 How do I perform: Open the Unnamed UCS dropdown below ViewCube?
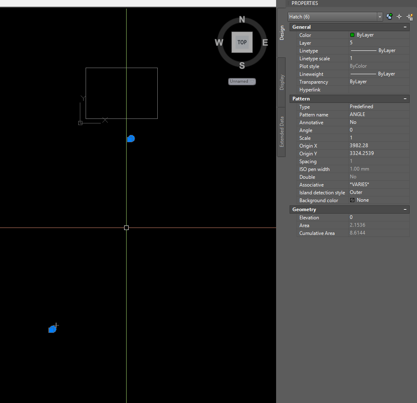[242, 81]
